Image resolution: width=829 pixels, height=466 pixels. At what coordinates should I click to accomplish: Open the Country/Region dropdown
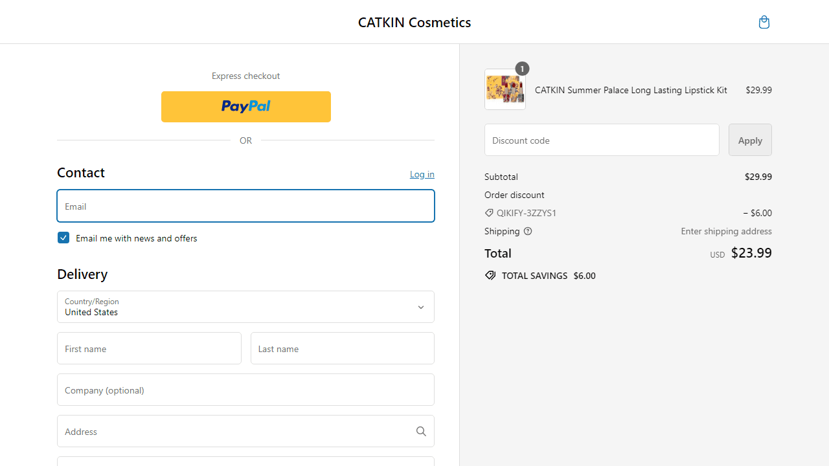(x=245, y=307)
